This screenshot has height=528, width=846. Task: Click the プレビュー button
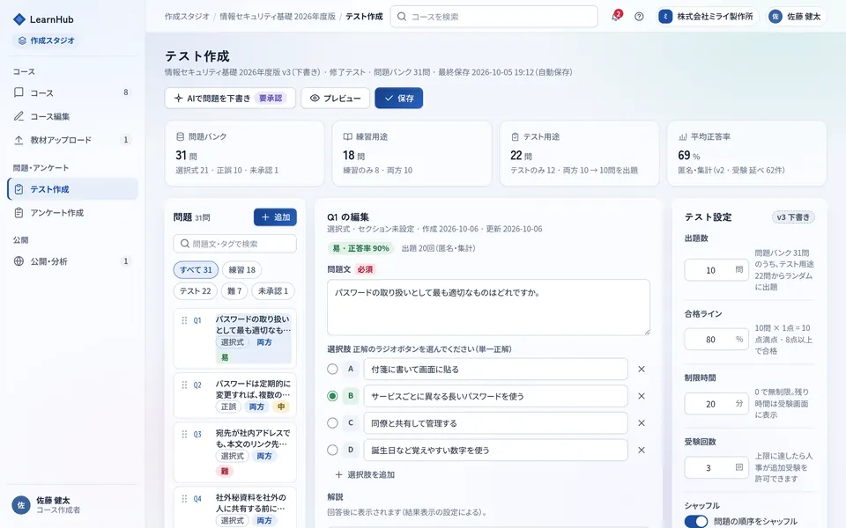pyautogui.click(x=335, y=98)
